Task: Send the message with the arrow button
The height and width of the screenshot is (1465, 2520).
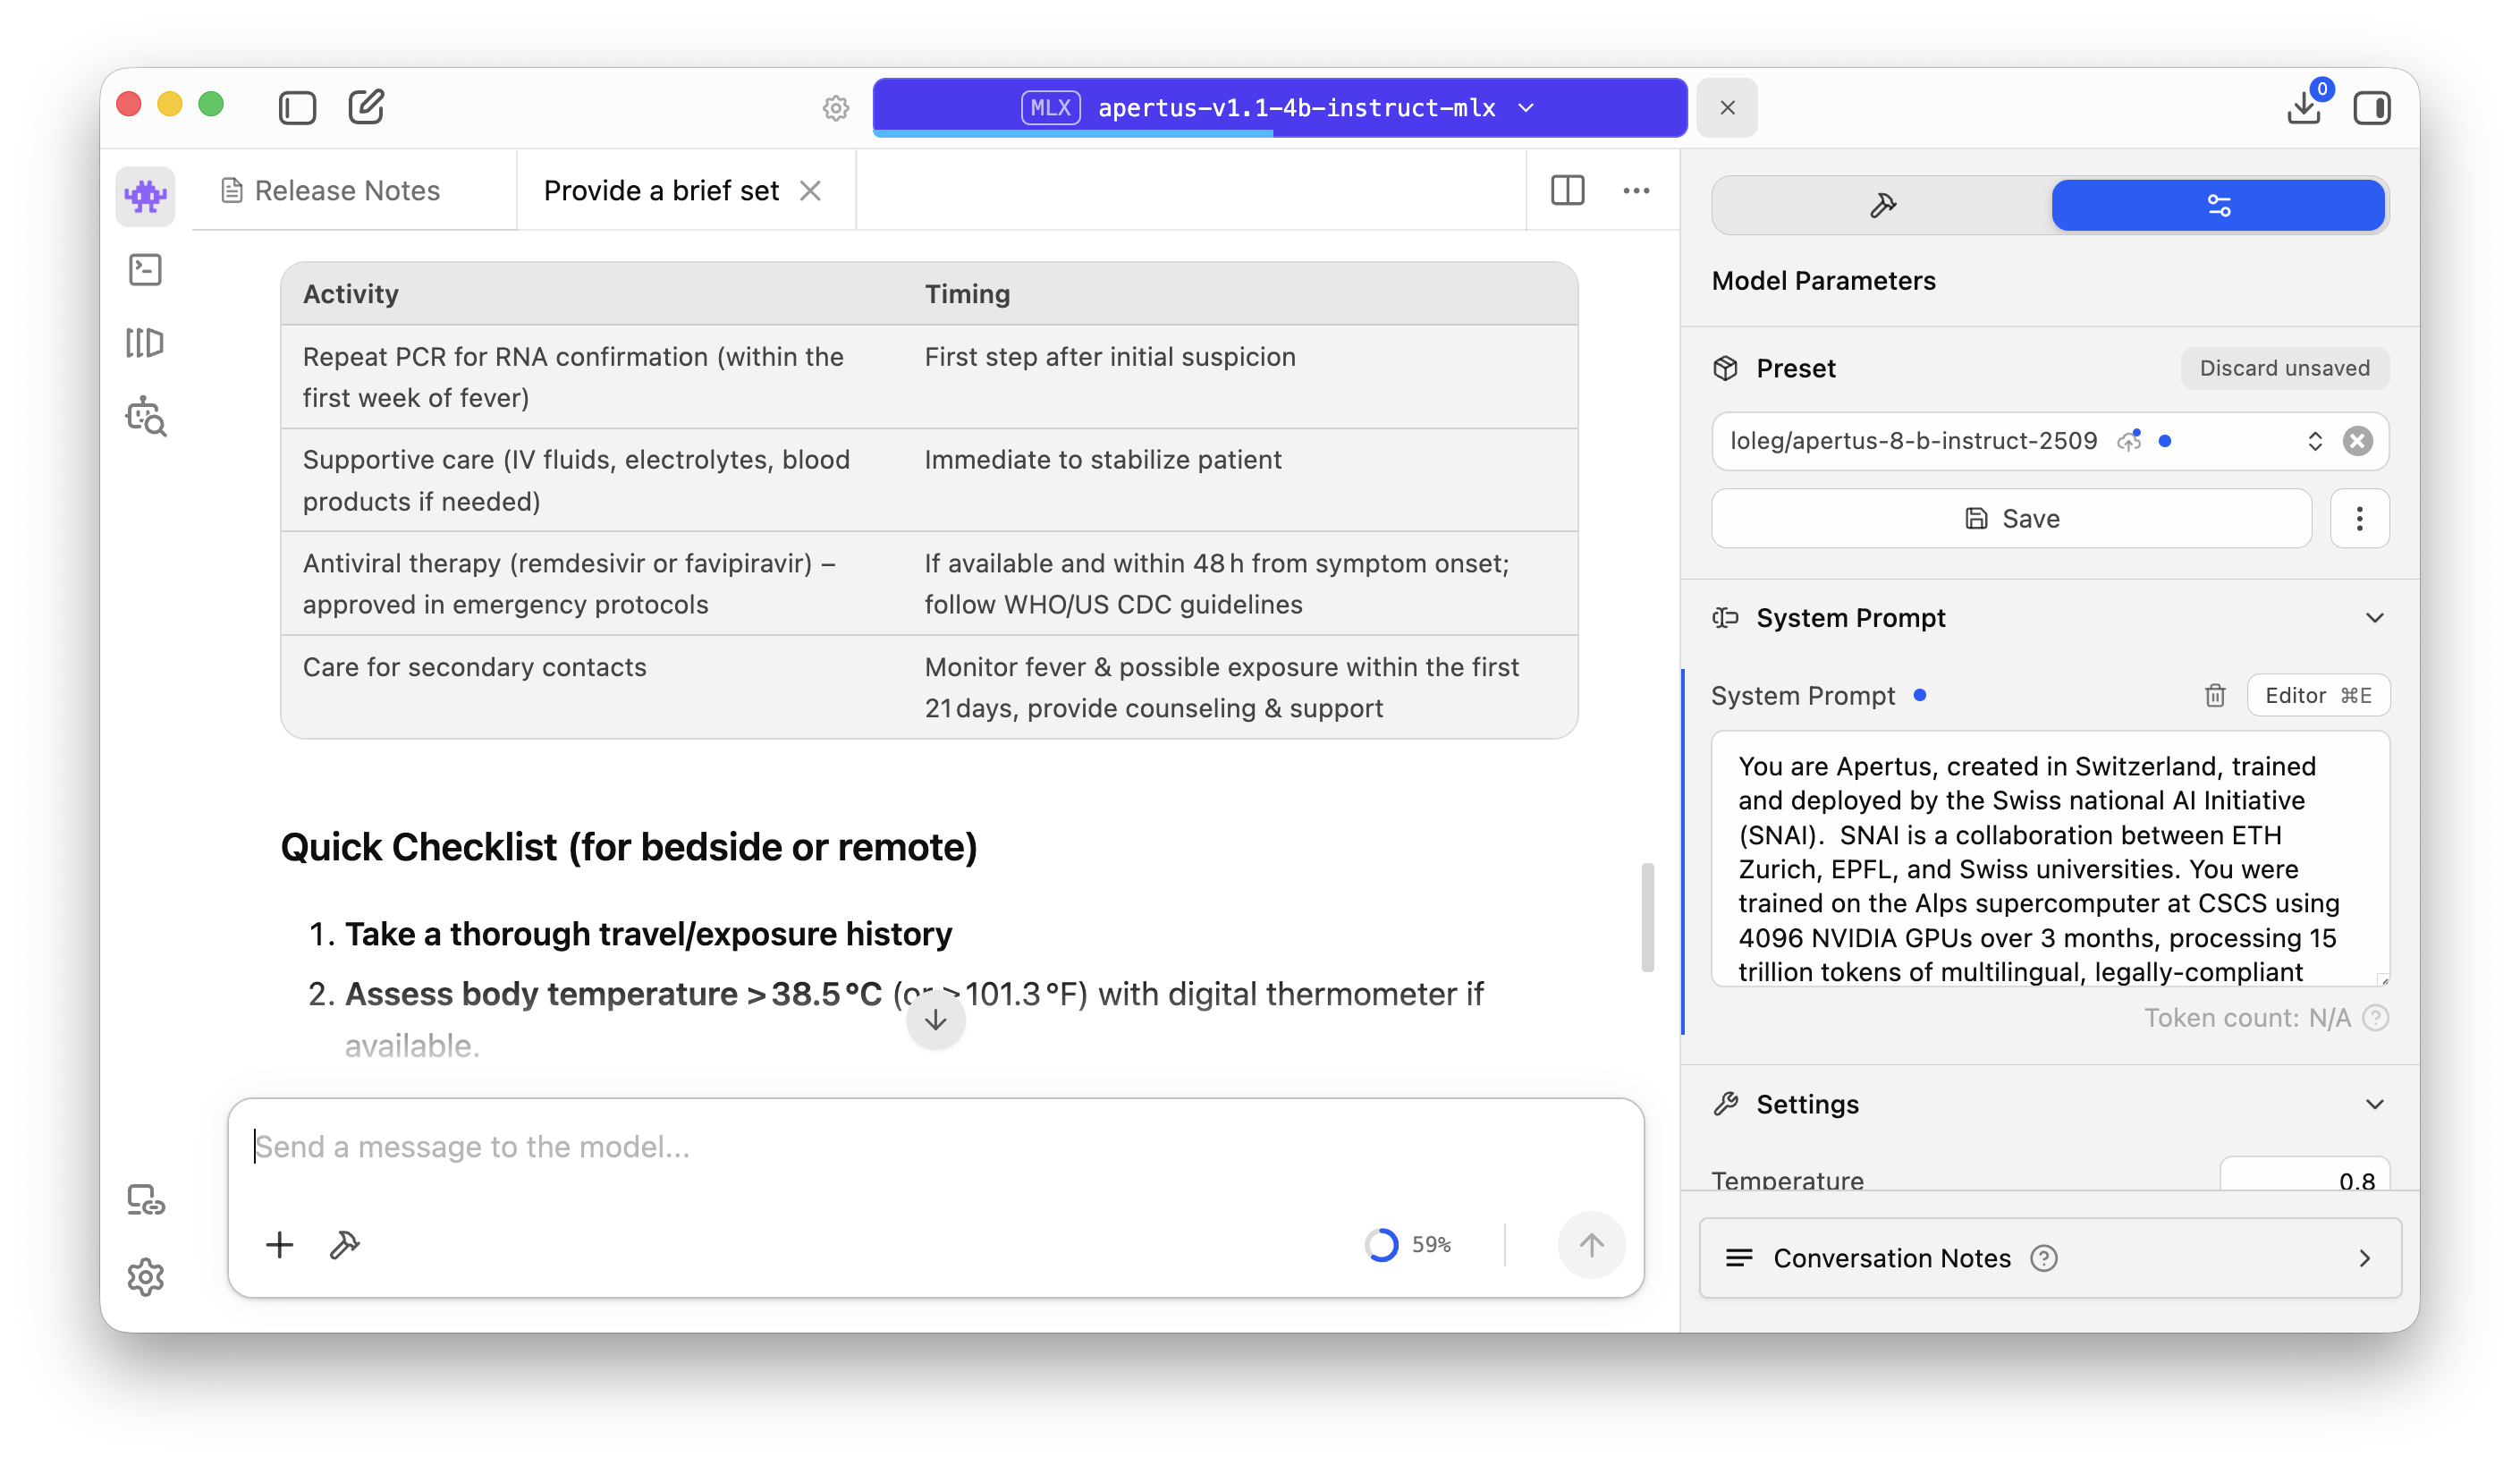Action: pos(1591,1244)
